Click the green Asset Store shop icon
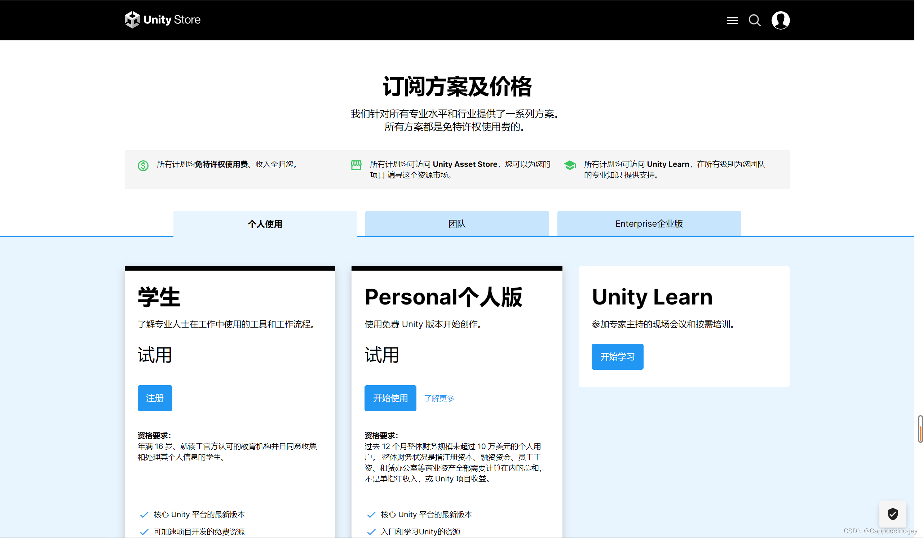The width and height of the screenshot is (923, 538). [x=356, y=165]
